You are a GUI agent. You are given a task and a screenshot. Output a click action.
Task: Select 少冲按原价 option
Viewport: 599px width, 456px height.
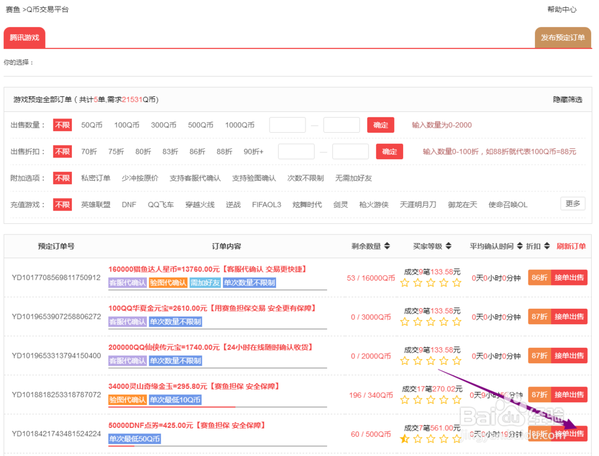tap(140, 178)
